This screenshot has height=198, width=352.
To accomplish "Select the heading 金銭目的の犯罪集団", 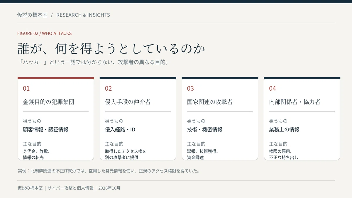I will [x=49, y=102].
